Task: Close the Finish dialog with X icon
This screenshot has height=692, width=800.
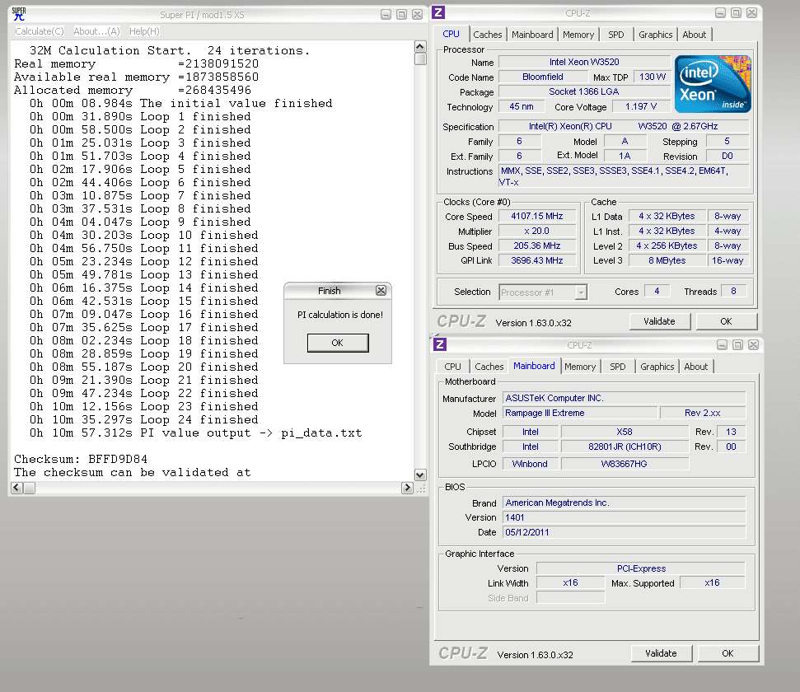Action: [x=381, y=290]
